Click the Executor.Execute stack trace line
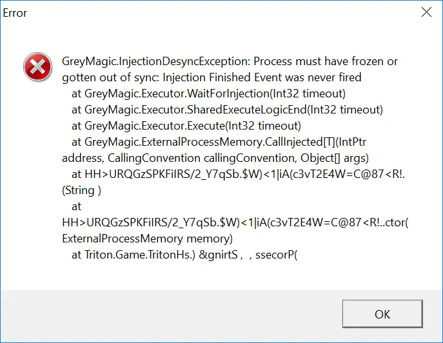Screen dimensions: 443x343 tap(186, 126)
